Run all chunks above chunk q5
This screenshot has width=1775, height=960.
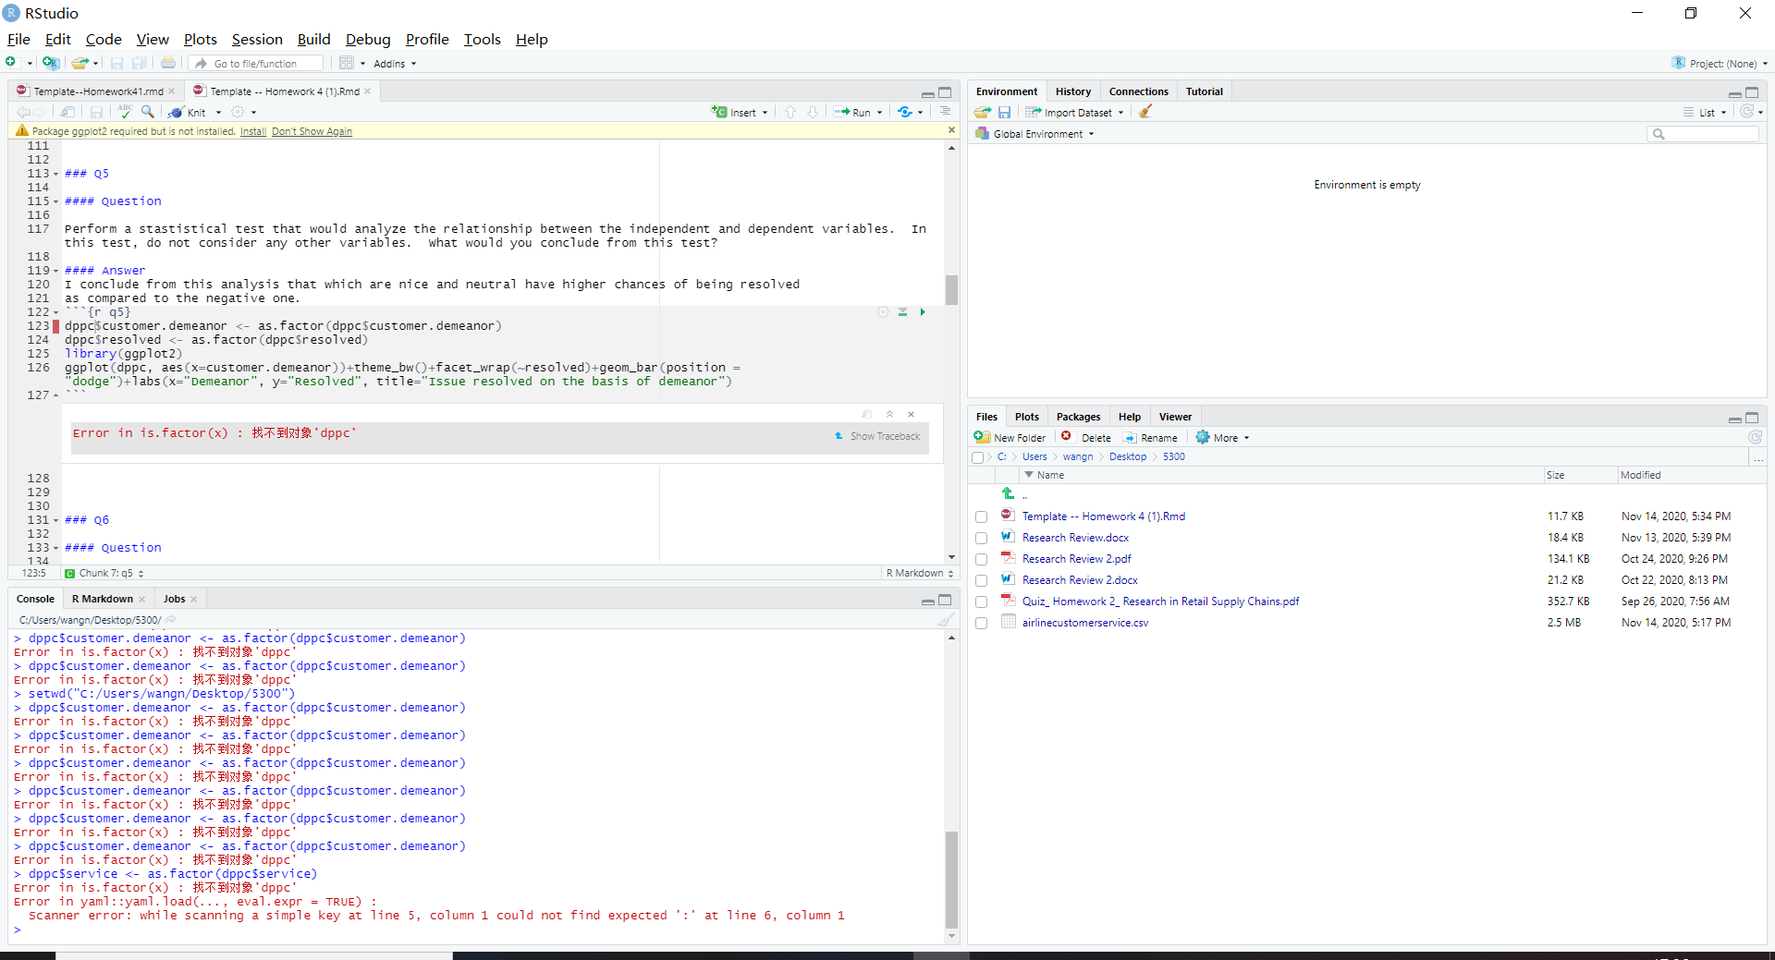tap(902, 312)
